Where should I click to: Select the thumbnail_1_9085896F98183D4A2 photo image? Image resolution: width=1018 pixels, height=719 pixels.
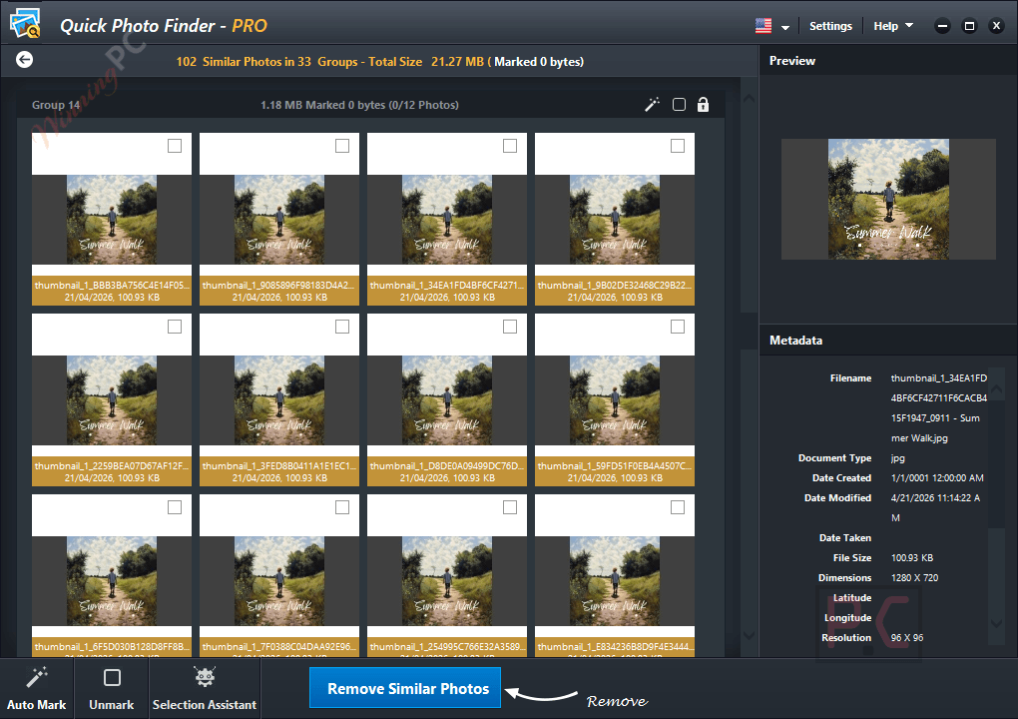(x=279, y=220)
